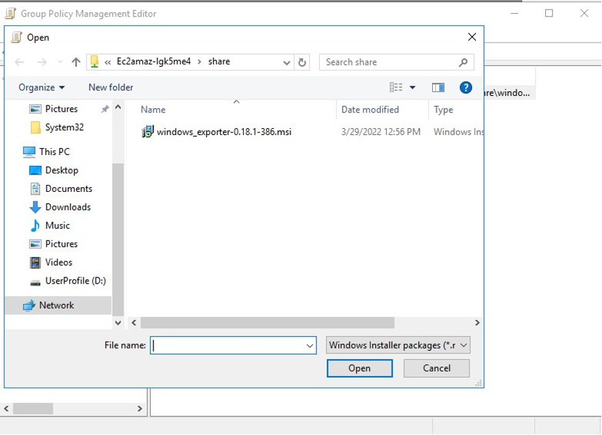Click the Refresh icon in the address bar
Screen dimensions: 602x435
301,62
